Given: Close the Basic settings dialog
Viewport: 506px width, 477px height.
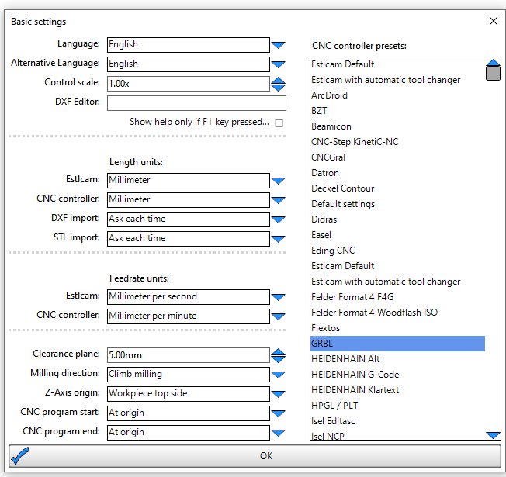Looking at the screenshot, I should pyautogui.click(x=493, y=22).
